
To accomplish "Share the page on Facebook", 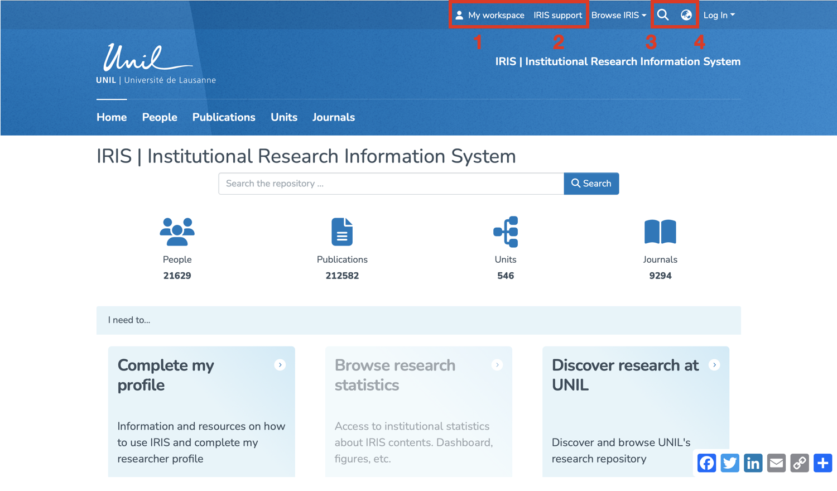I will (x=706, y=463).
